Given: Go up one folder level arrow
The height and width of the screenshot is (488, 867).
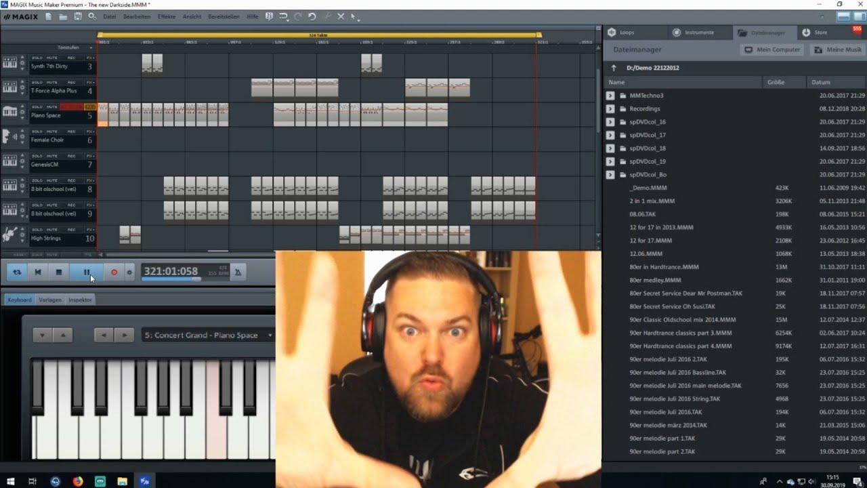Looking at the screenshot, I should 614,68.
